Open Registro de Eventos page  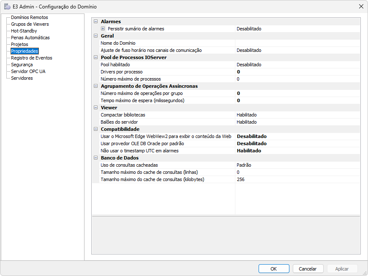31,58
